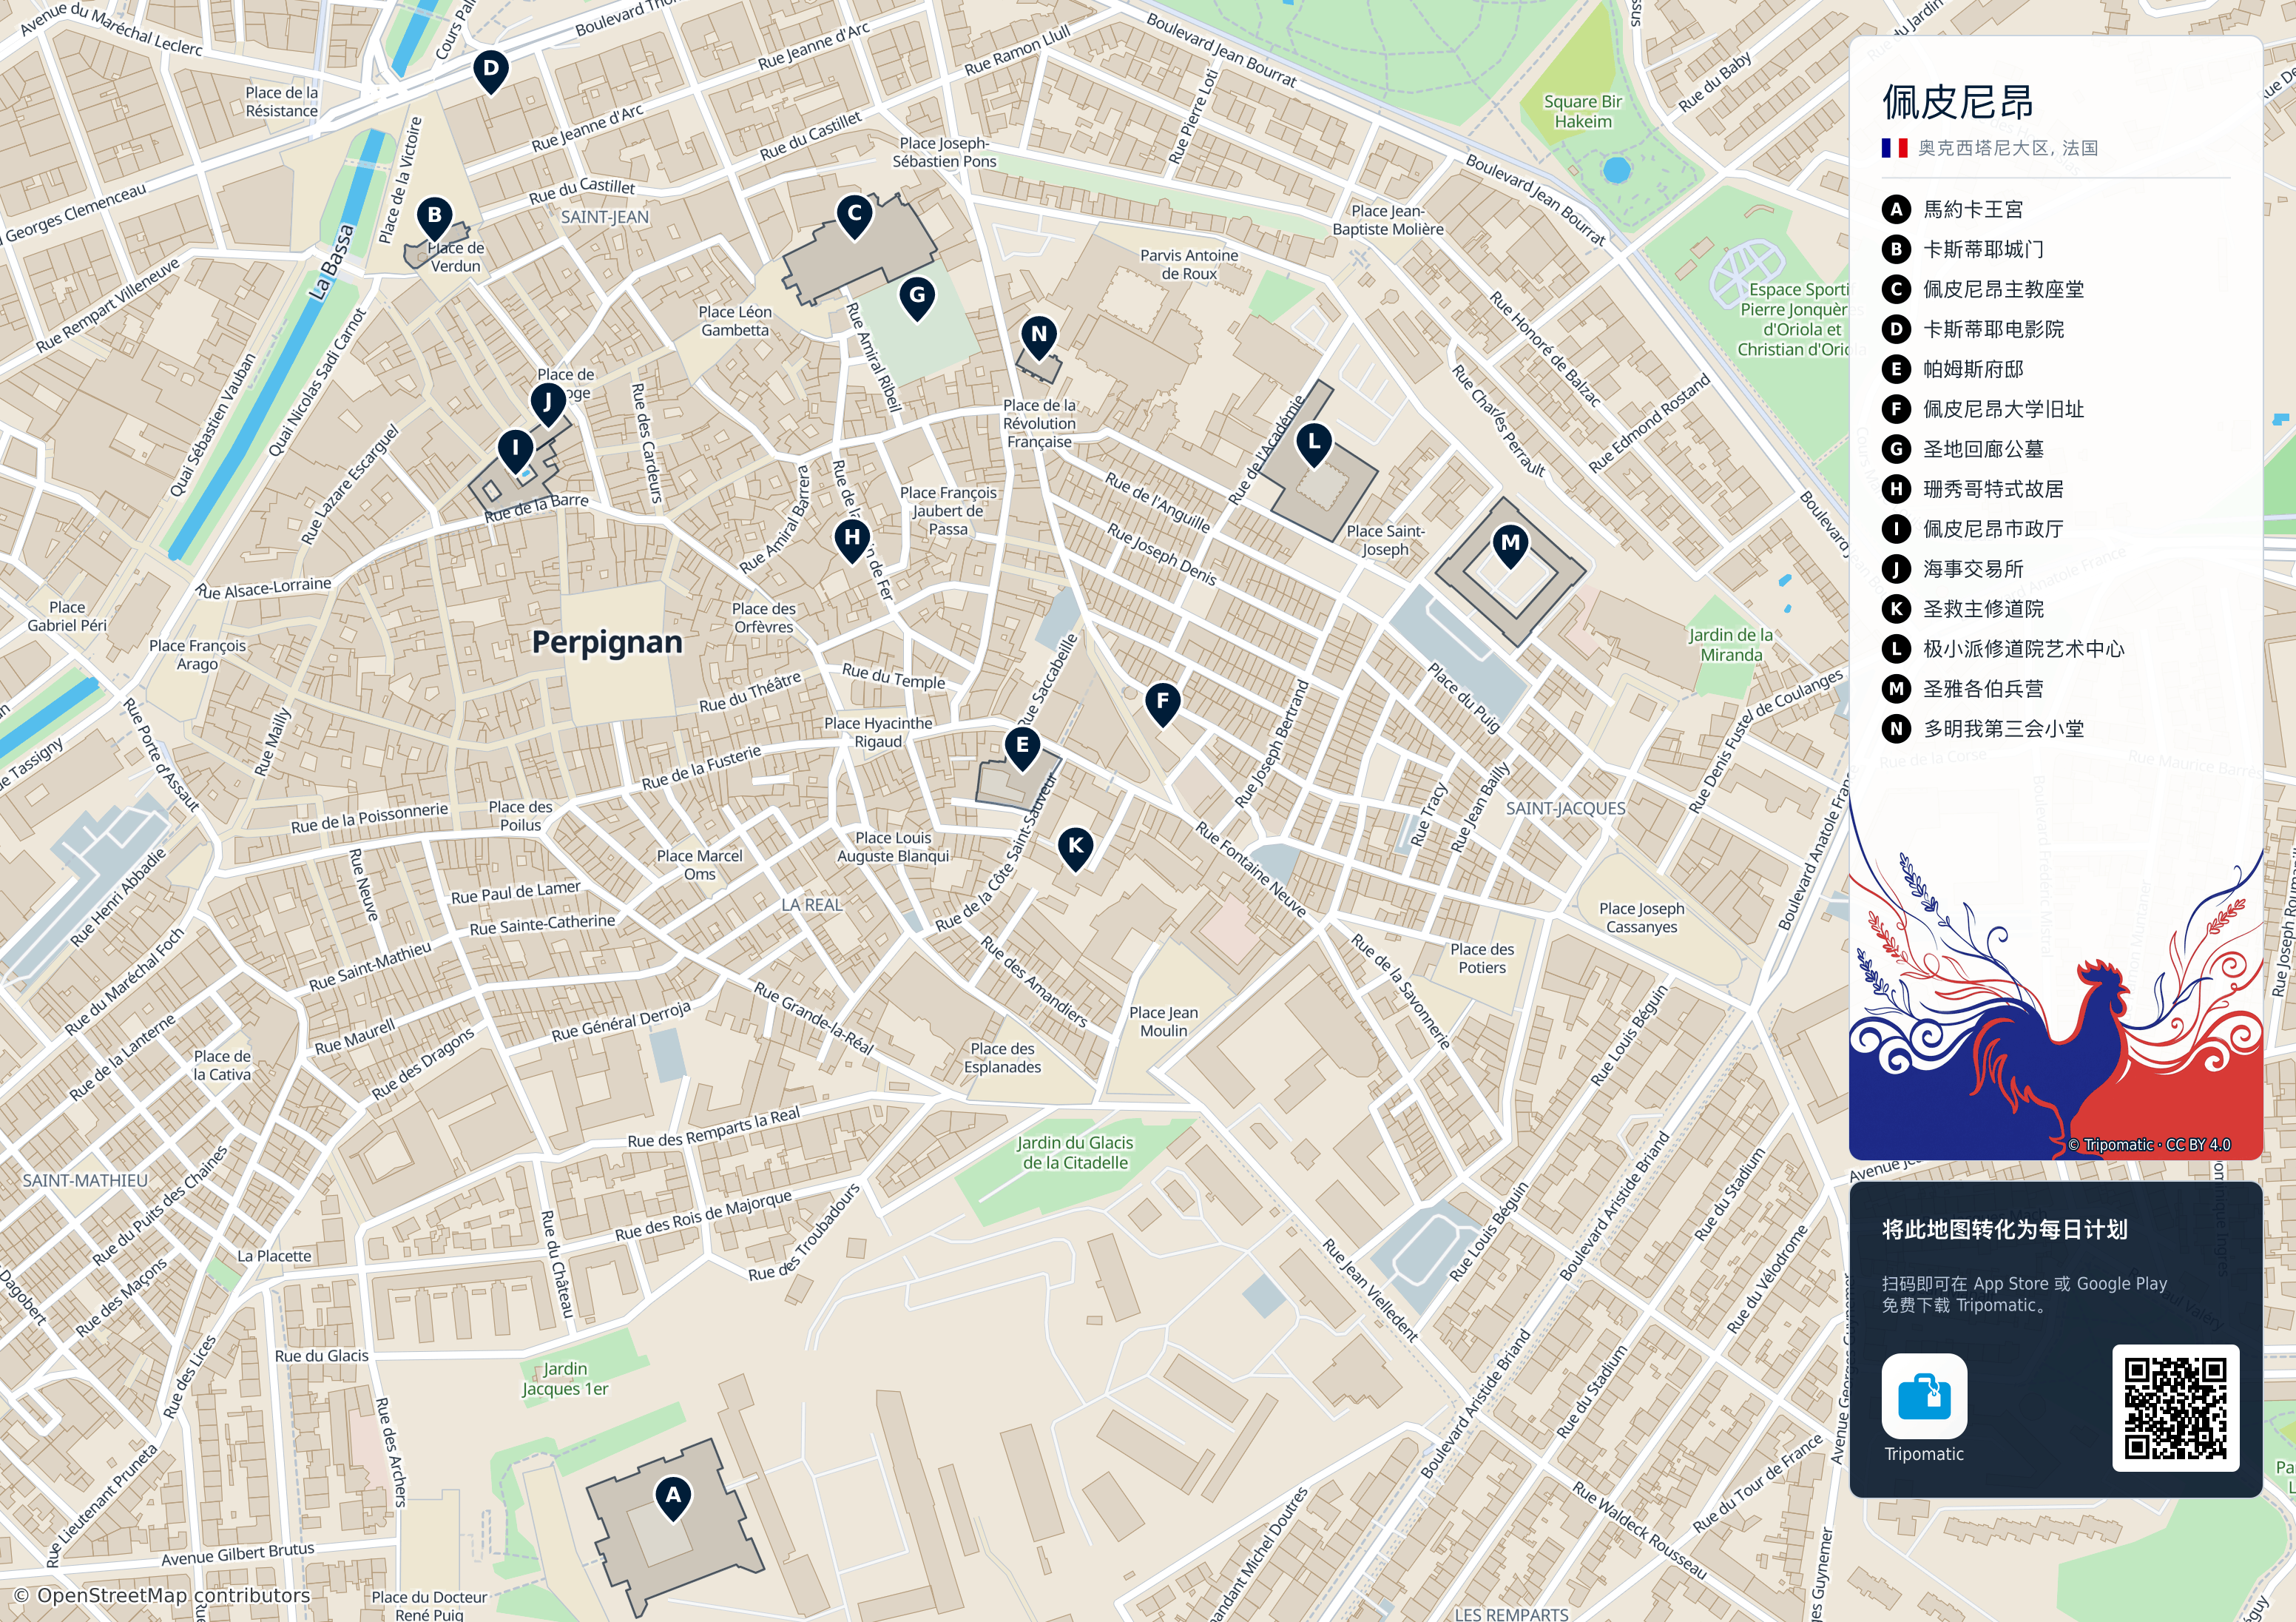Viewport: 2296px width, 1622px height.
Task: Click legend entry I 佩皮尼昂市政厅
Action: (x=1973, y=529)
